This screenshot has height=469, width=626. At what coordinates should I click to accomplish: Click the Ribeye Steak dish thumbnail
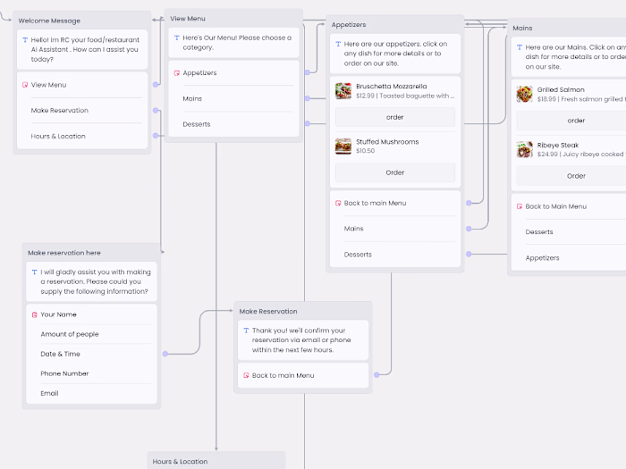tap(525, 149)
